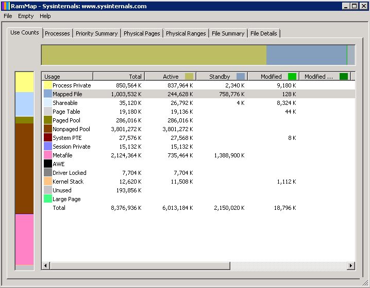370x288 pixels.
Task: Select the Mapped File row label
Action: click(68, 94)
